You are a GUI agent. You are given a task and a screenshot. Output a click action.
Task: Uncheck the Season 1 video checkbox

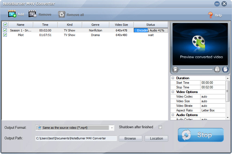tap(5, 30)
